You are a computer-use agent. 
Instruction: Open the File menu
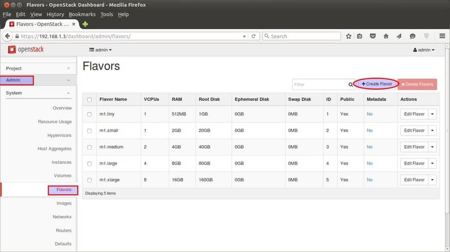7,14
